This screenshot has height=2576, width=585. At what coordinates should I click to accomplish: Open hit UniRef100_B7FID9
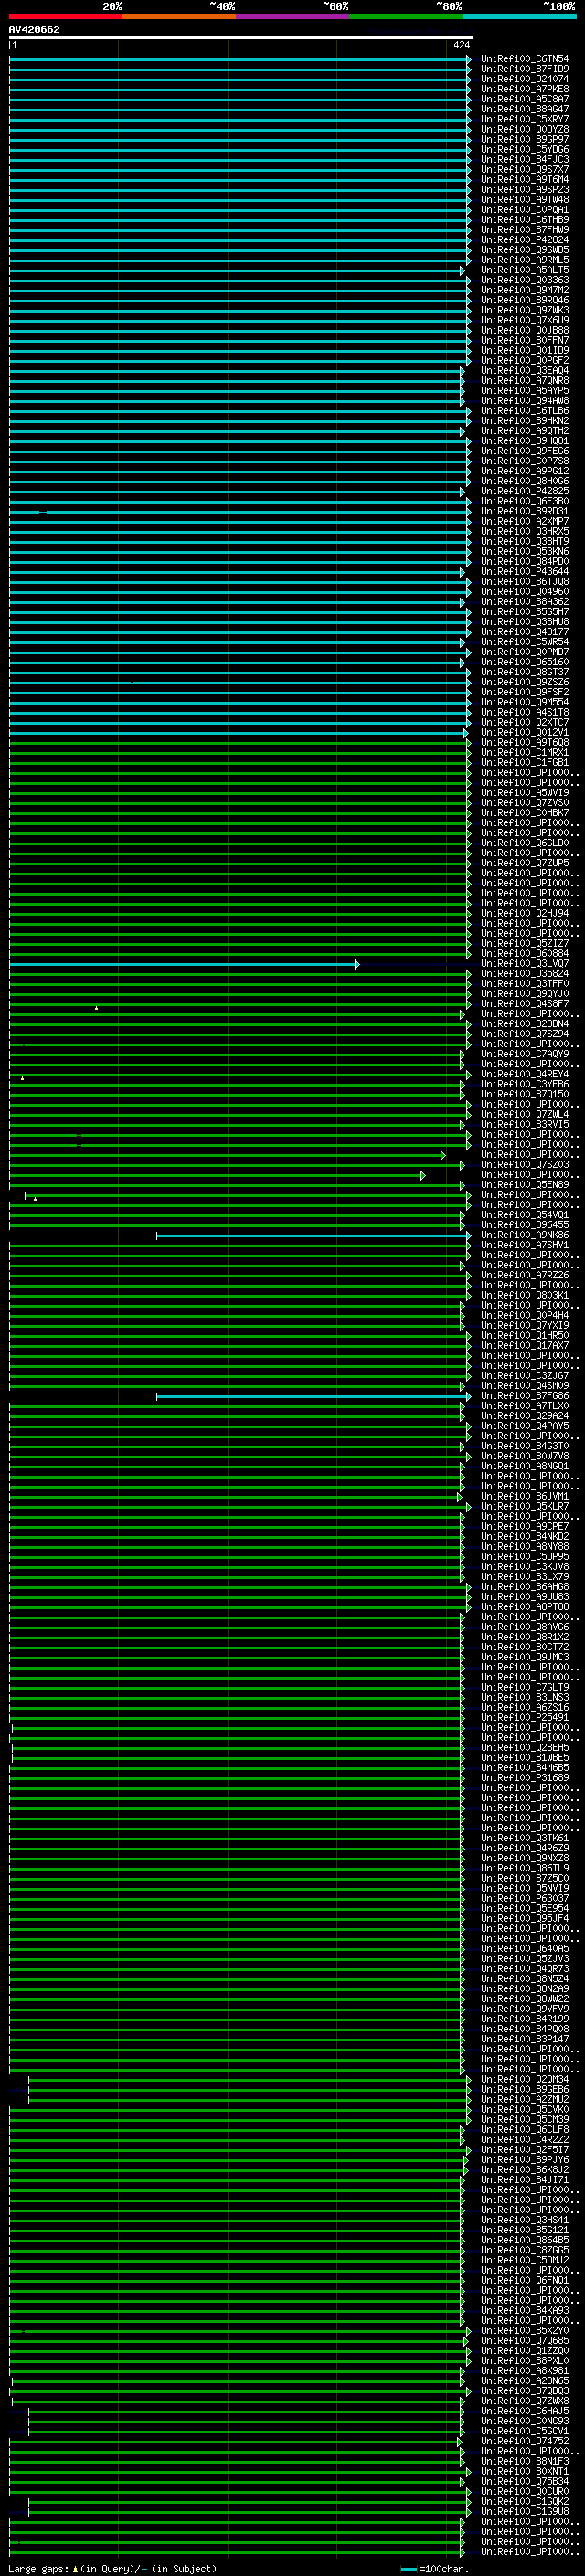(525, 69)
